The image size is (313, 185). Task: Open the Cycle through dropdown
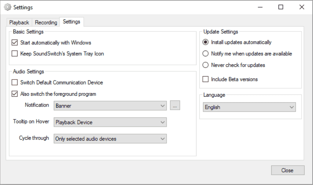(110, 139)
